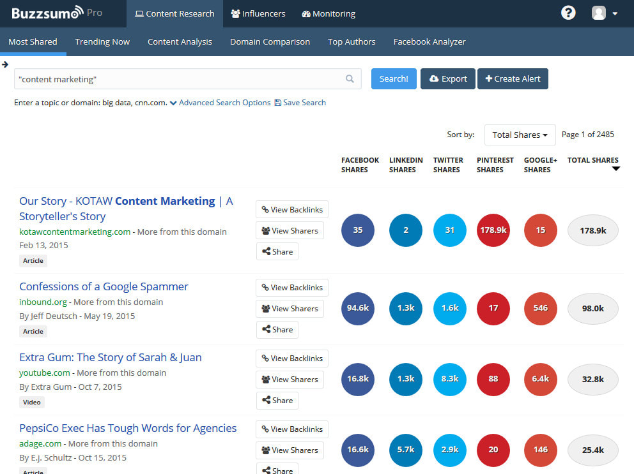Open the user avatar account menu
This screenshot has height=474, width=634.
coord(604,13)
